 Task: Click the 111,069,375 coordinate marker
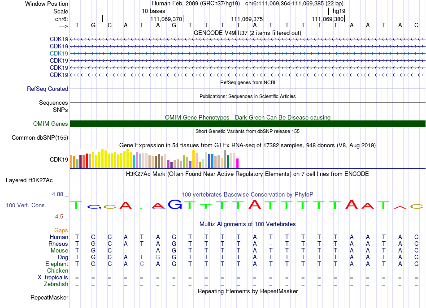tap(247, 19)
